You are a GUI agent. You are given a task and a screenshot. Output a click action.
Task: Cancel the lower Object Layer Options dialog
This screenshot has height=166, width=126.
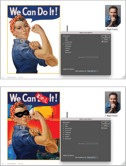[106, 125]
